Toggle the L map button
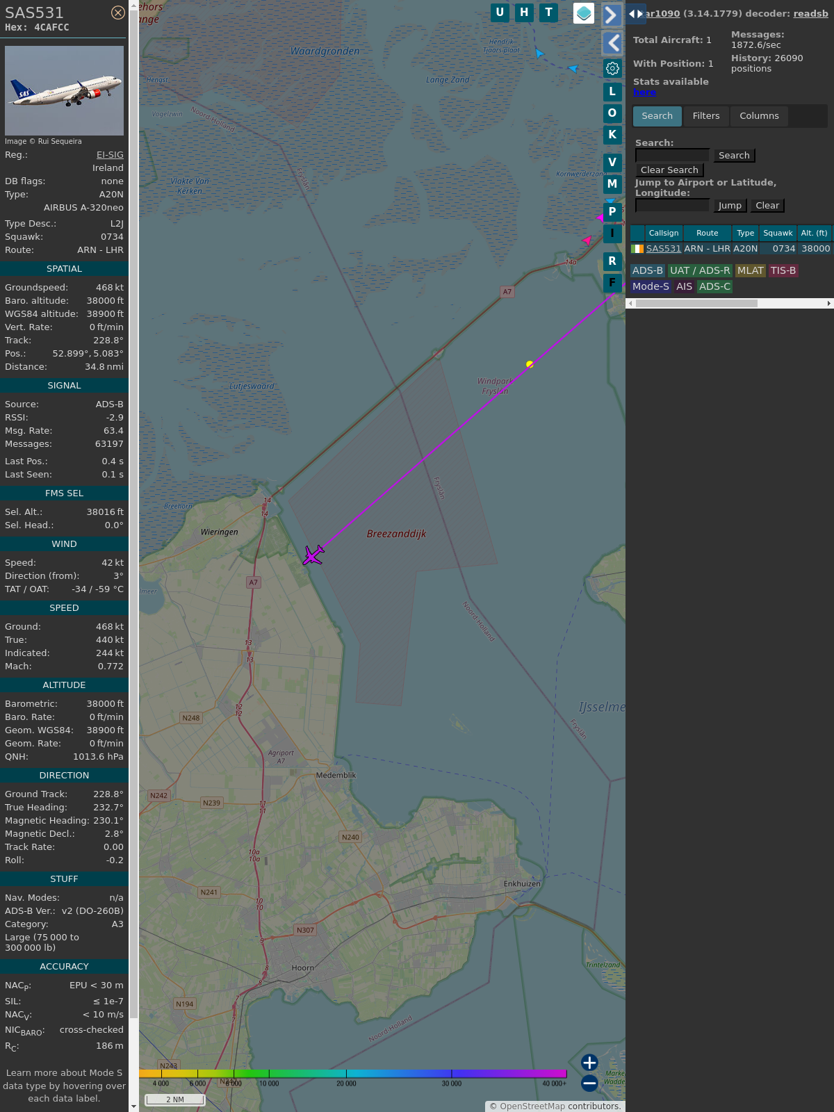Image resolution: width=834 pixels, height=1112 pixels. point(612,92)
